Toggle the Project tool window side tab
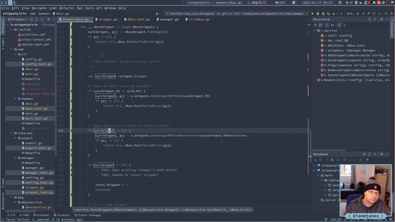The width and height of the screenshot is (395, 222). (x=2, y=27)
